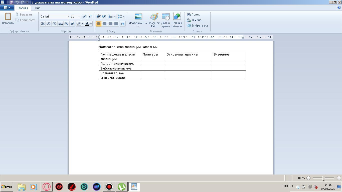Toggle strikethrough formatting
Viewport: 342px width, 192px height.
pos(60,24)
